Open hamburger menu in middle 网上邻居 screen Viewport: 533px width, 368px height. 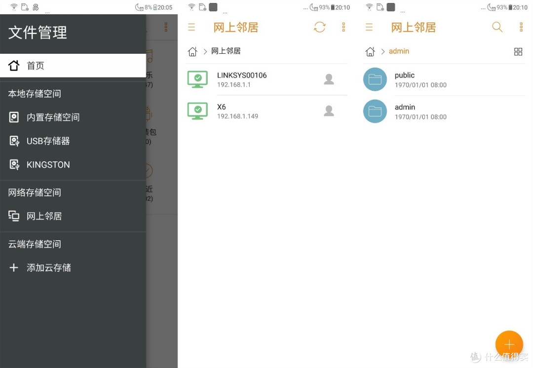(x=191, y=27)
